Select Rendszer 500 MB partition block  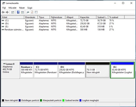pos(27,70)
